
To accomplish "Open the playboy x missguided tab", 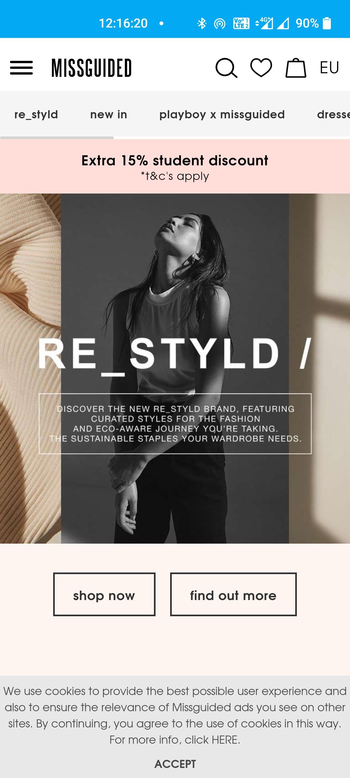I will pos(222,114).
